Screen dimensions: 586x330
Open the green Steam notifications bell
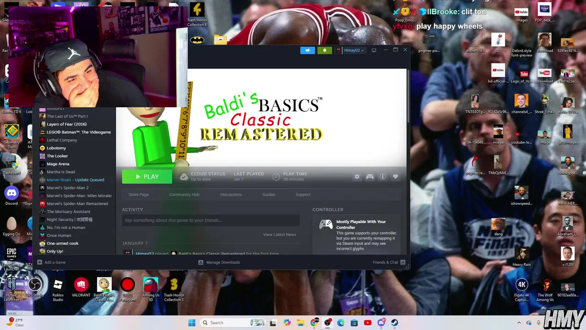coord(325,50)
